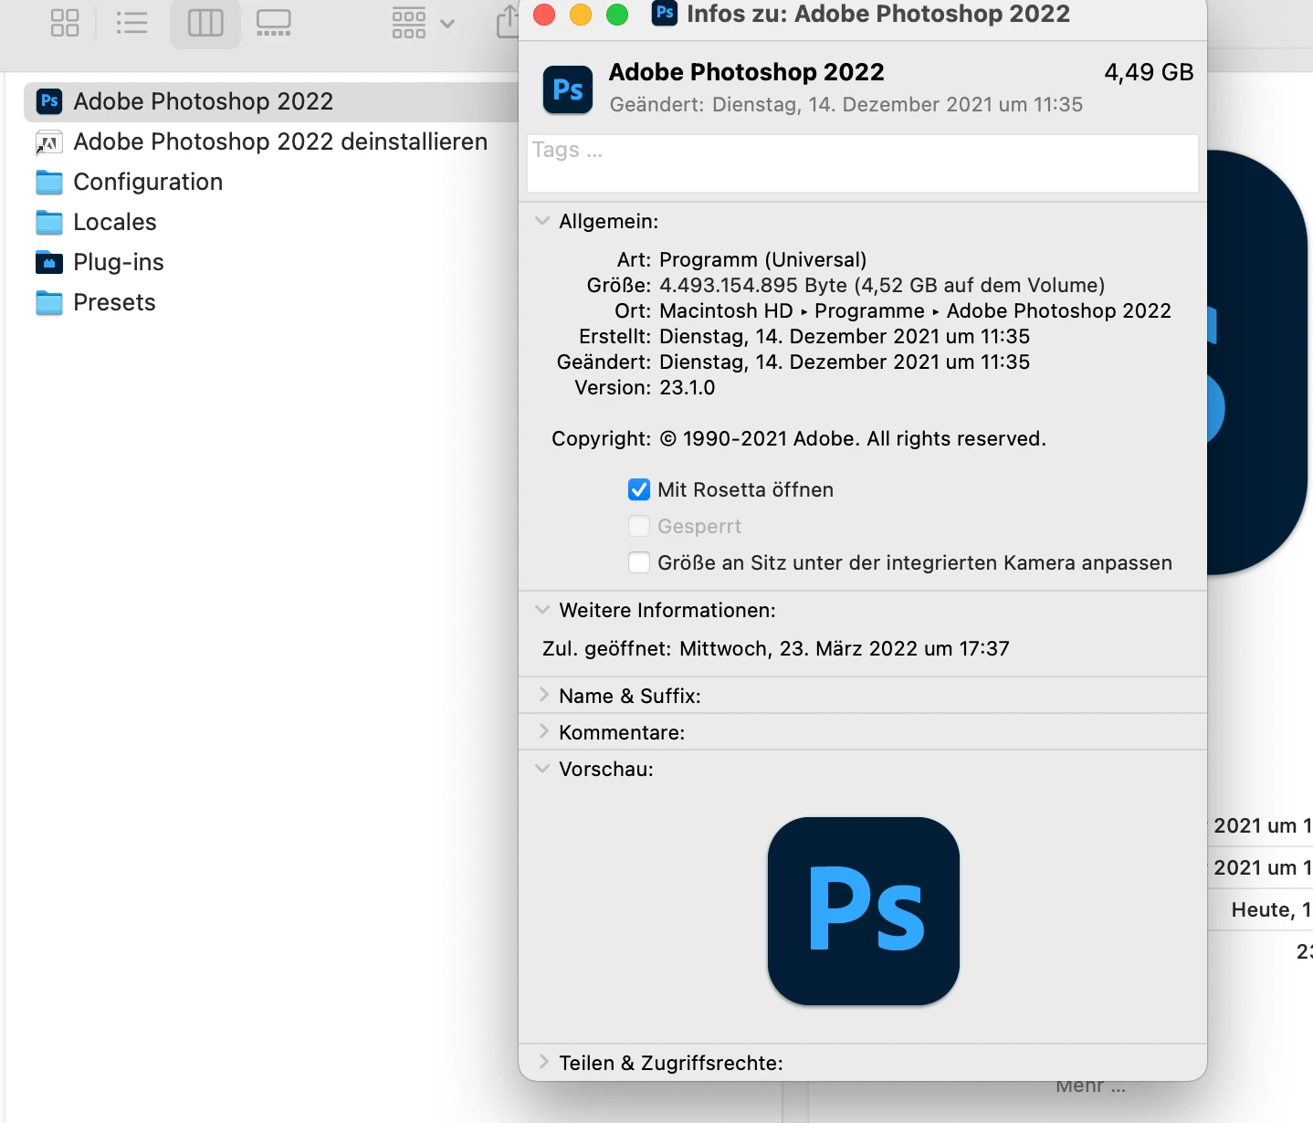Click the Presets folder name

(114, 302)
